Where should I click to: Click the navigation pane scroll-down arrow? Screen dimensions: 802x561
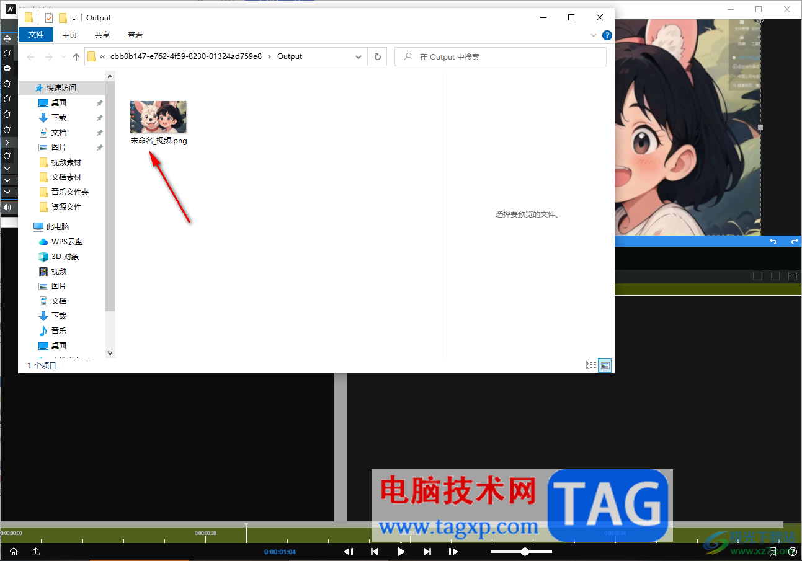point(110,353)
